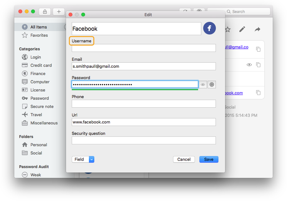Click the Password input field

pyautogui.click(x=135, y=84)
